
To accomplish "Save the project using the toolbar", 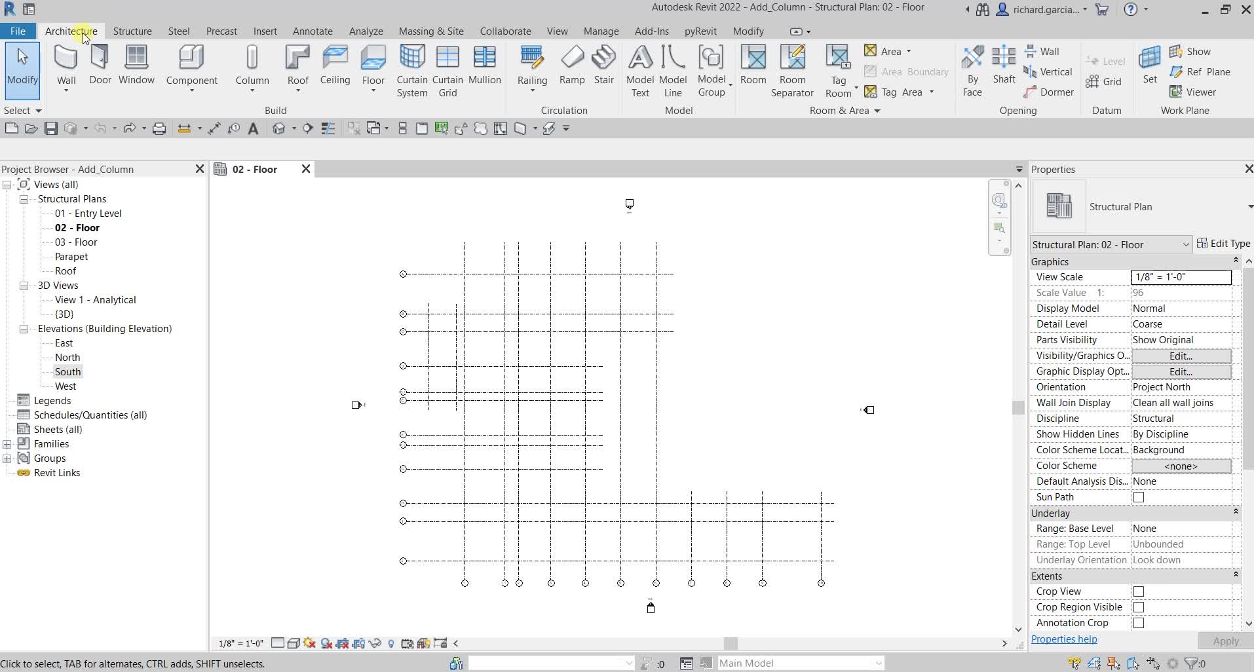I will coord(50,128).
